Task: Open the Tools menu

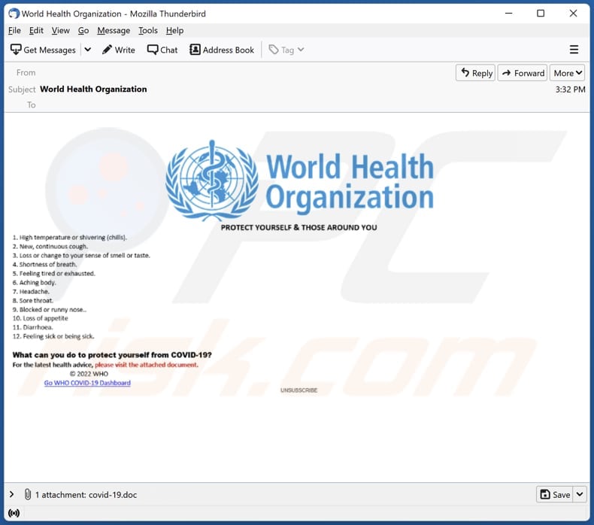Action: pyautogui.click(x=147, y=30)
